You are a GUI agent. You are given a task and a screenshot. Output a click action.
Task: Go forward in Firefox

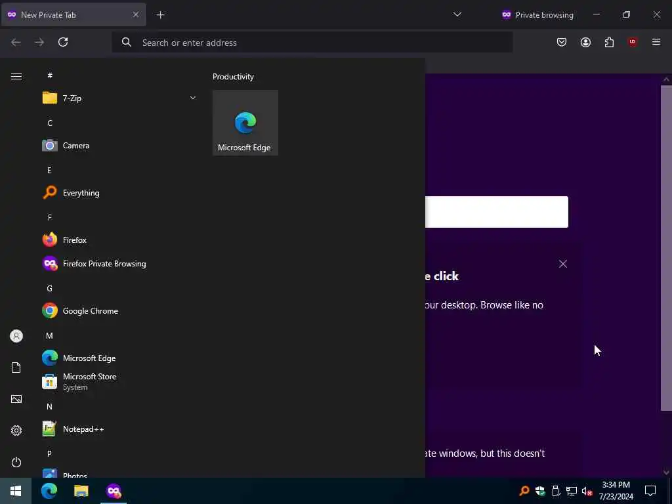click(x=39, y=42)
